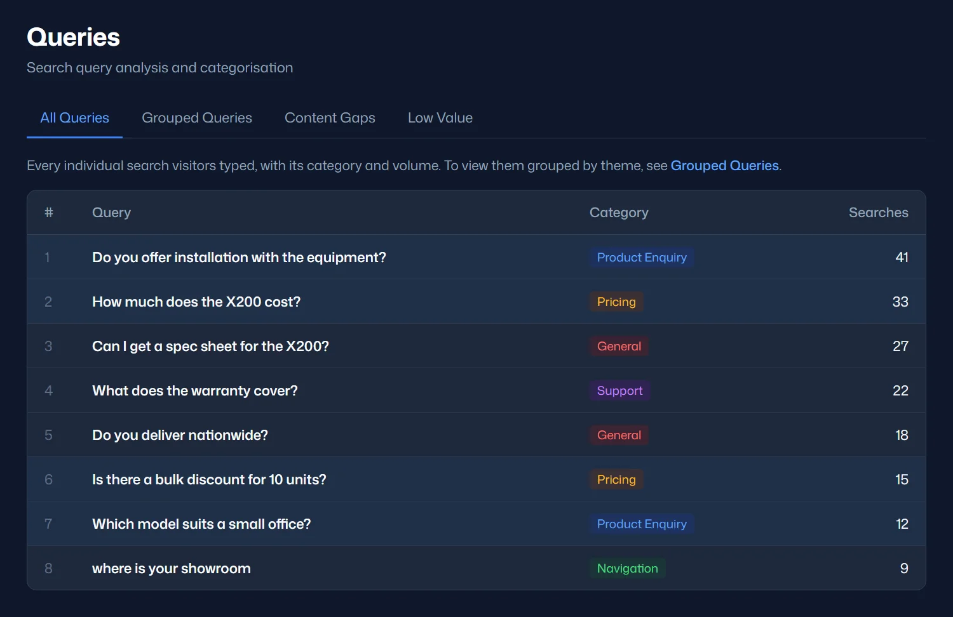Click the search count 18
953x617 pixels.
tap(902, 435)
